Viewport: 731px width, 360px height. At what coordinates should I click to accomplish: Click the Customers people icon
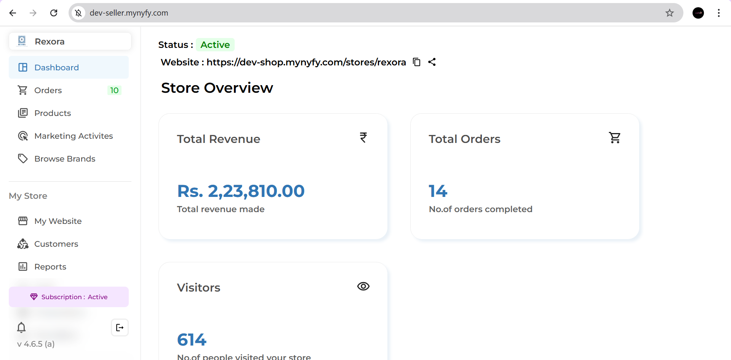(x=23, y=244)
